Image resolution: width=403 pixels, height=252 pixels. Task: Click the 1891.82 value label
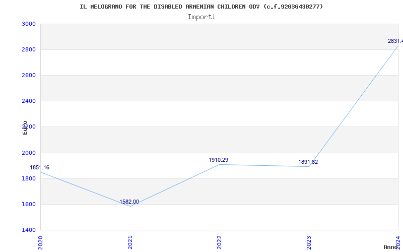click(x=308, y=162)
